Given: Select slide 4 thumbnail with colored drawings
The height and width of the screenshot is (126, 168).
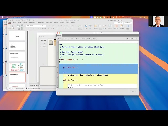Looking at the screenshot, I should coord(17,67).
